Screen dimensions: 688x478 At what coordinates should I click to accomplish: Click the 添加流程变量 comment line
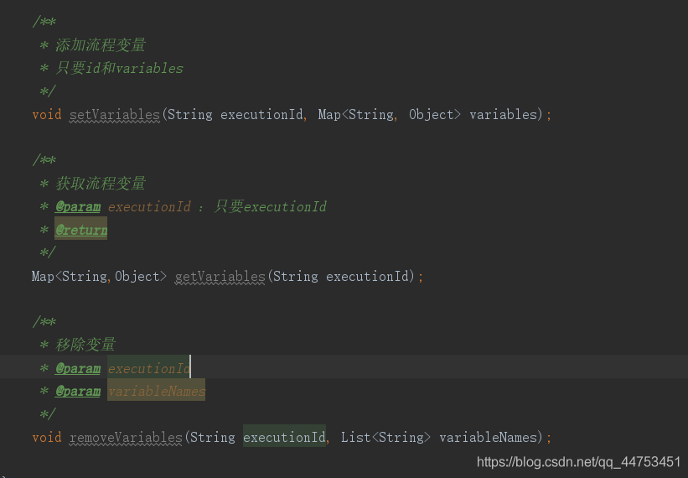tap(101, 45)
